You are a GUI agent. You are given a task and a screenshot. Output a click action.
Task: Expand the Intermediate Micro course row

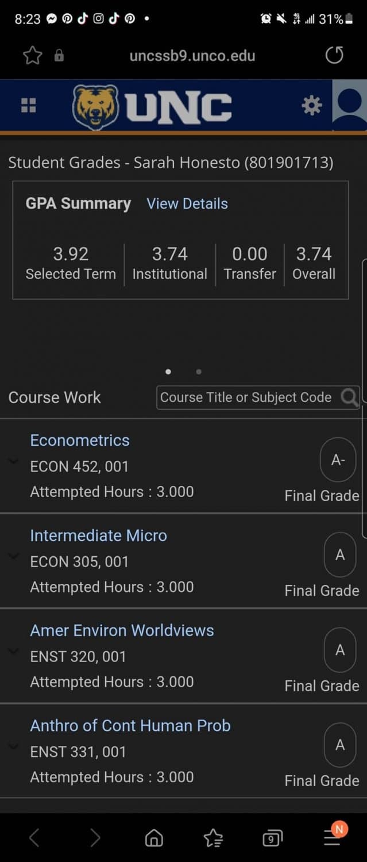14,556
